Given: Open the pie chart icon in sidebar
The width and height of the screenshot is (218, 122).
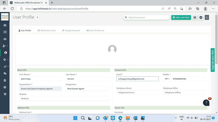Looking at the screenshot, I should pos(5,87).
